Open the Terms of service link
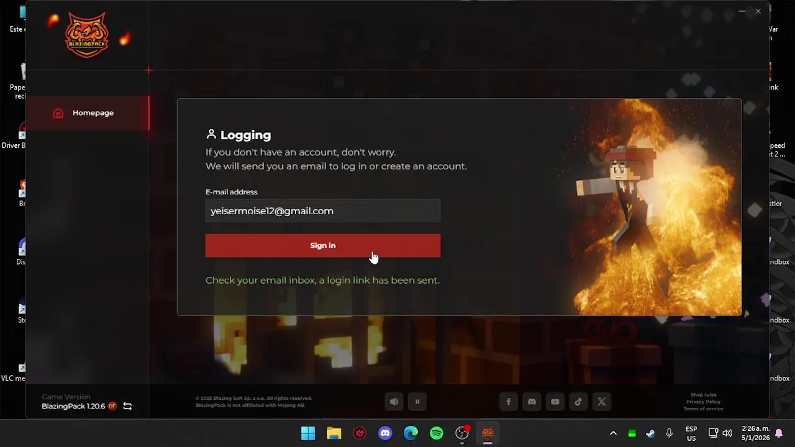 tap(704, 409)
